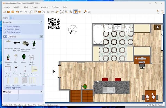Select the potted plant near the counter

[85, 86]
